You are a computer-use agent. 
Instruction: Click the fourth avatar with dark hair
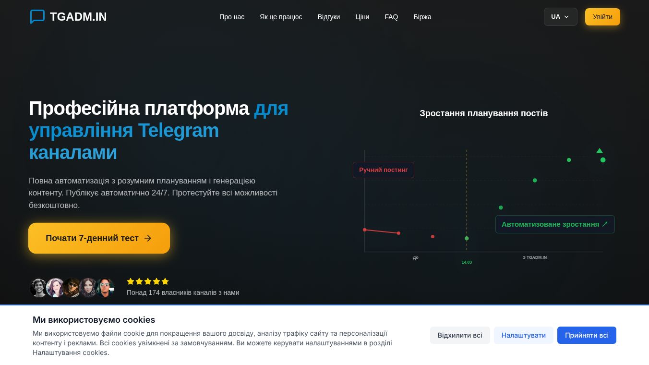pos(88,288)
